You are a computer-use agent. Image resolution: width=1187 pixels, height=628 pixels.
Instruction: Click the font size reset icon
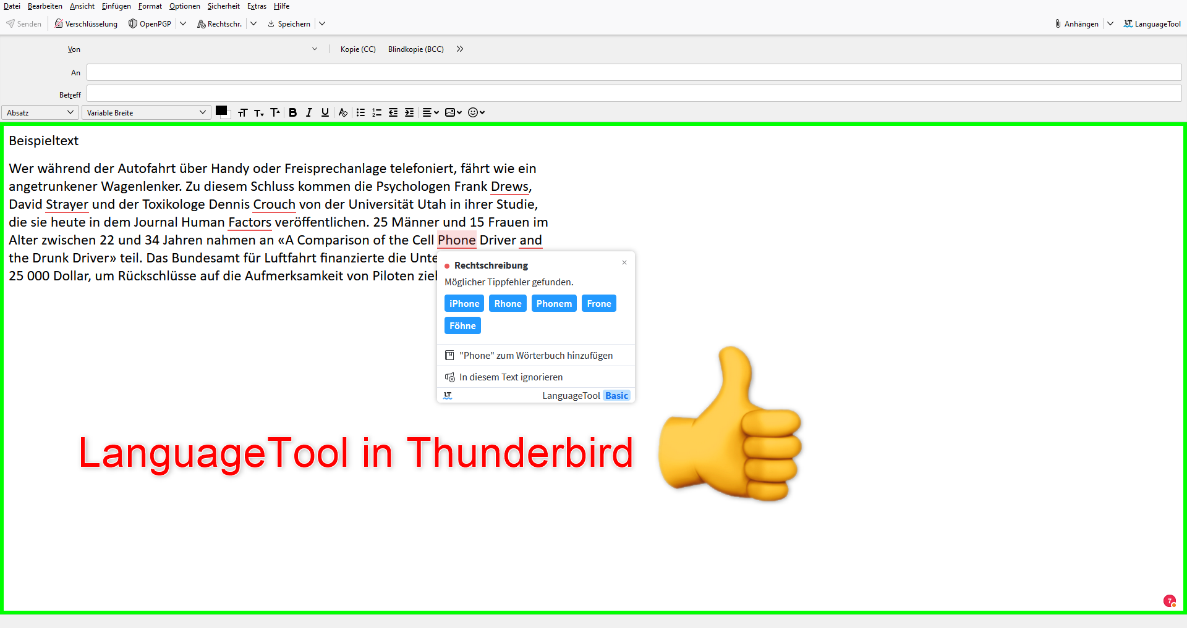(x=242, y=112)
